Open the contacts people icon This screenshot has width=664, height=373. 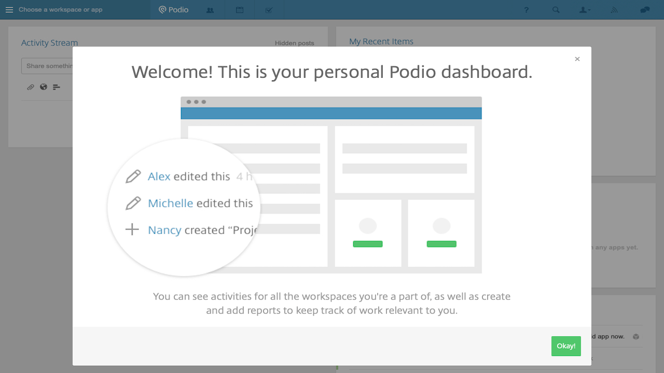coord(210,10)
